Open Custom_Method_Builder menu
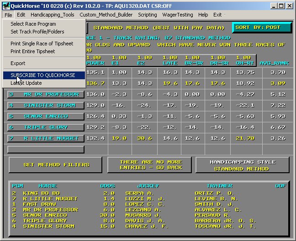The width and height of the screenshot is (296, 241). 106,15
